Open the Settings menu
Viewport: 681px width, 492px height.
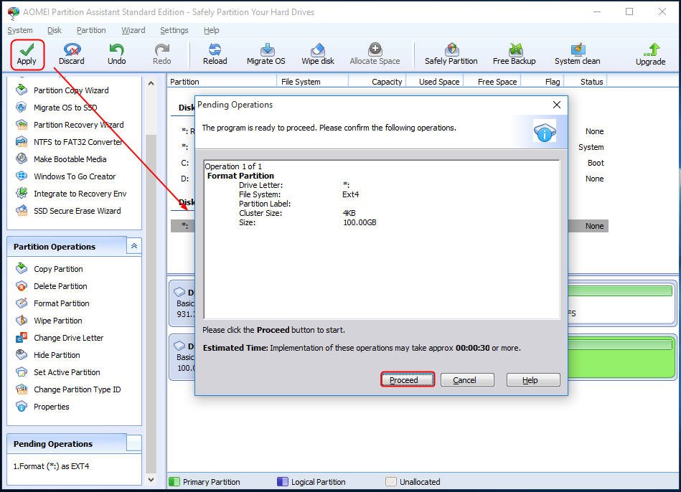pyautogui.click(x=174, y=30)
